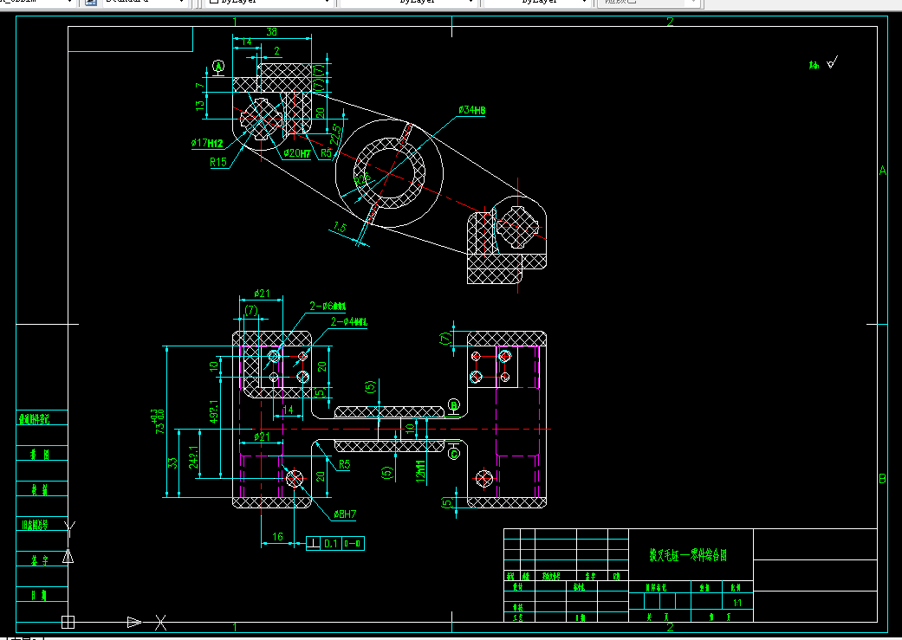
Task: Select datum B circle marker
Action: pyautogui.click(x=454, y=406)
